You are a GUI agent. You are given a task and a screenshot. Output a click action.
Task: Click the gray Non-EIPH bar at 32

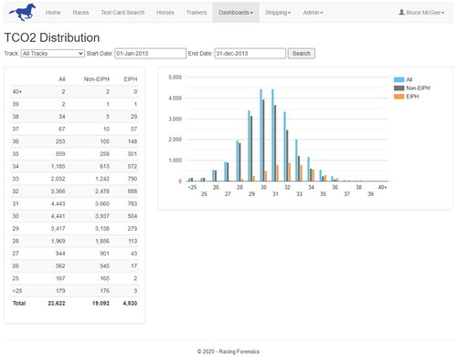click(x=287, y=156)
